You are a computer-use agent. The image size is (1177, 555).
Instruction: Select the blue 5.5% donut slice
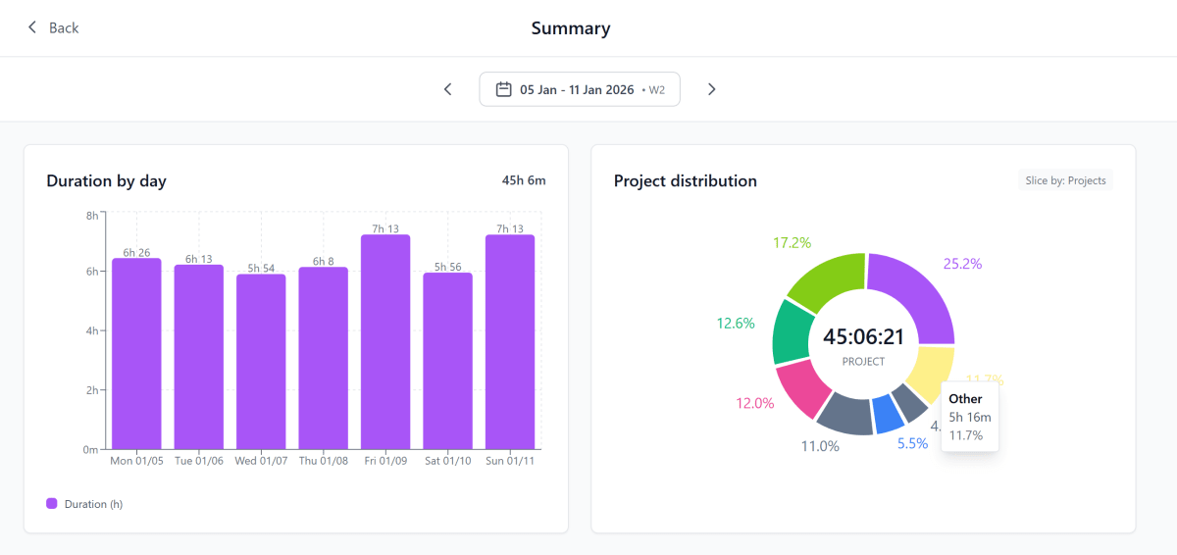point(889,415)
